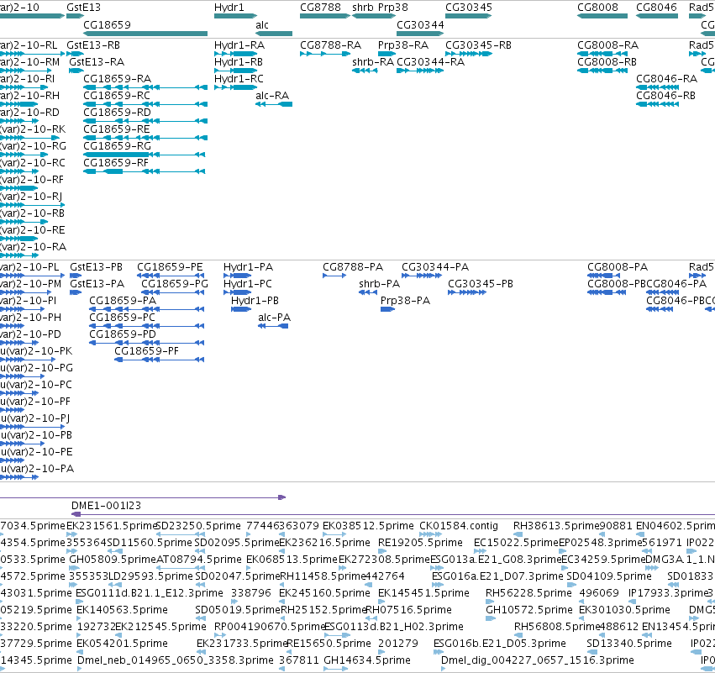Select the Hydr1-RA transcript
Image resolution: width=715 pixels, height=673 pixels.
(x=239, y=45)
